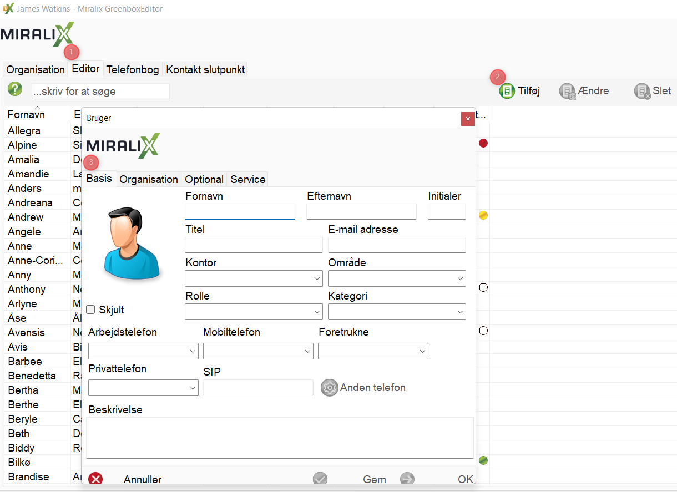Toggle the Skjult checkbox
Viewport: 677px width, 492px height.
(x=91, y=310)
